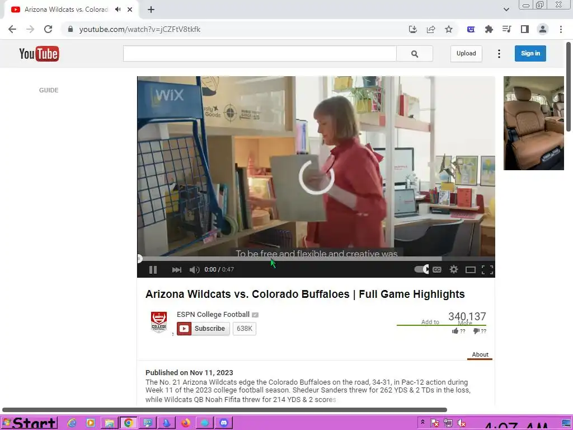This screenshot has width=573, height=430.
Task: Open Chrome three-dot menu
Action: pos(561,29)
